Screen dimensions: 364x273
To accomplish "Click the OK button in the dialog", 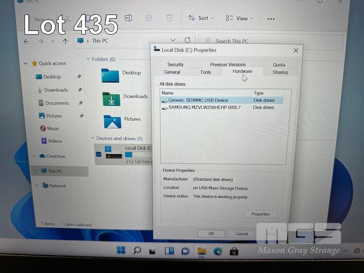I will coord(211,233).
